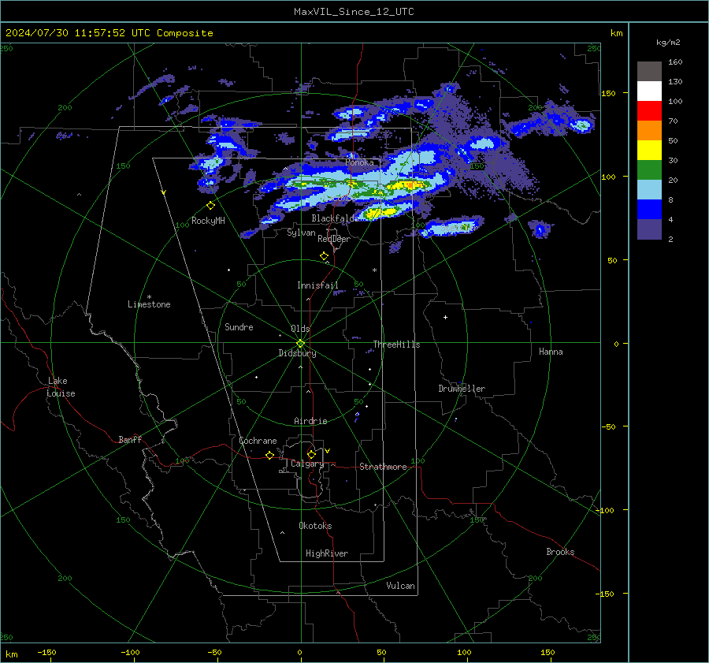Click the Drumheller town label
This screenshot has height=663, width=709.
point(462,389)
